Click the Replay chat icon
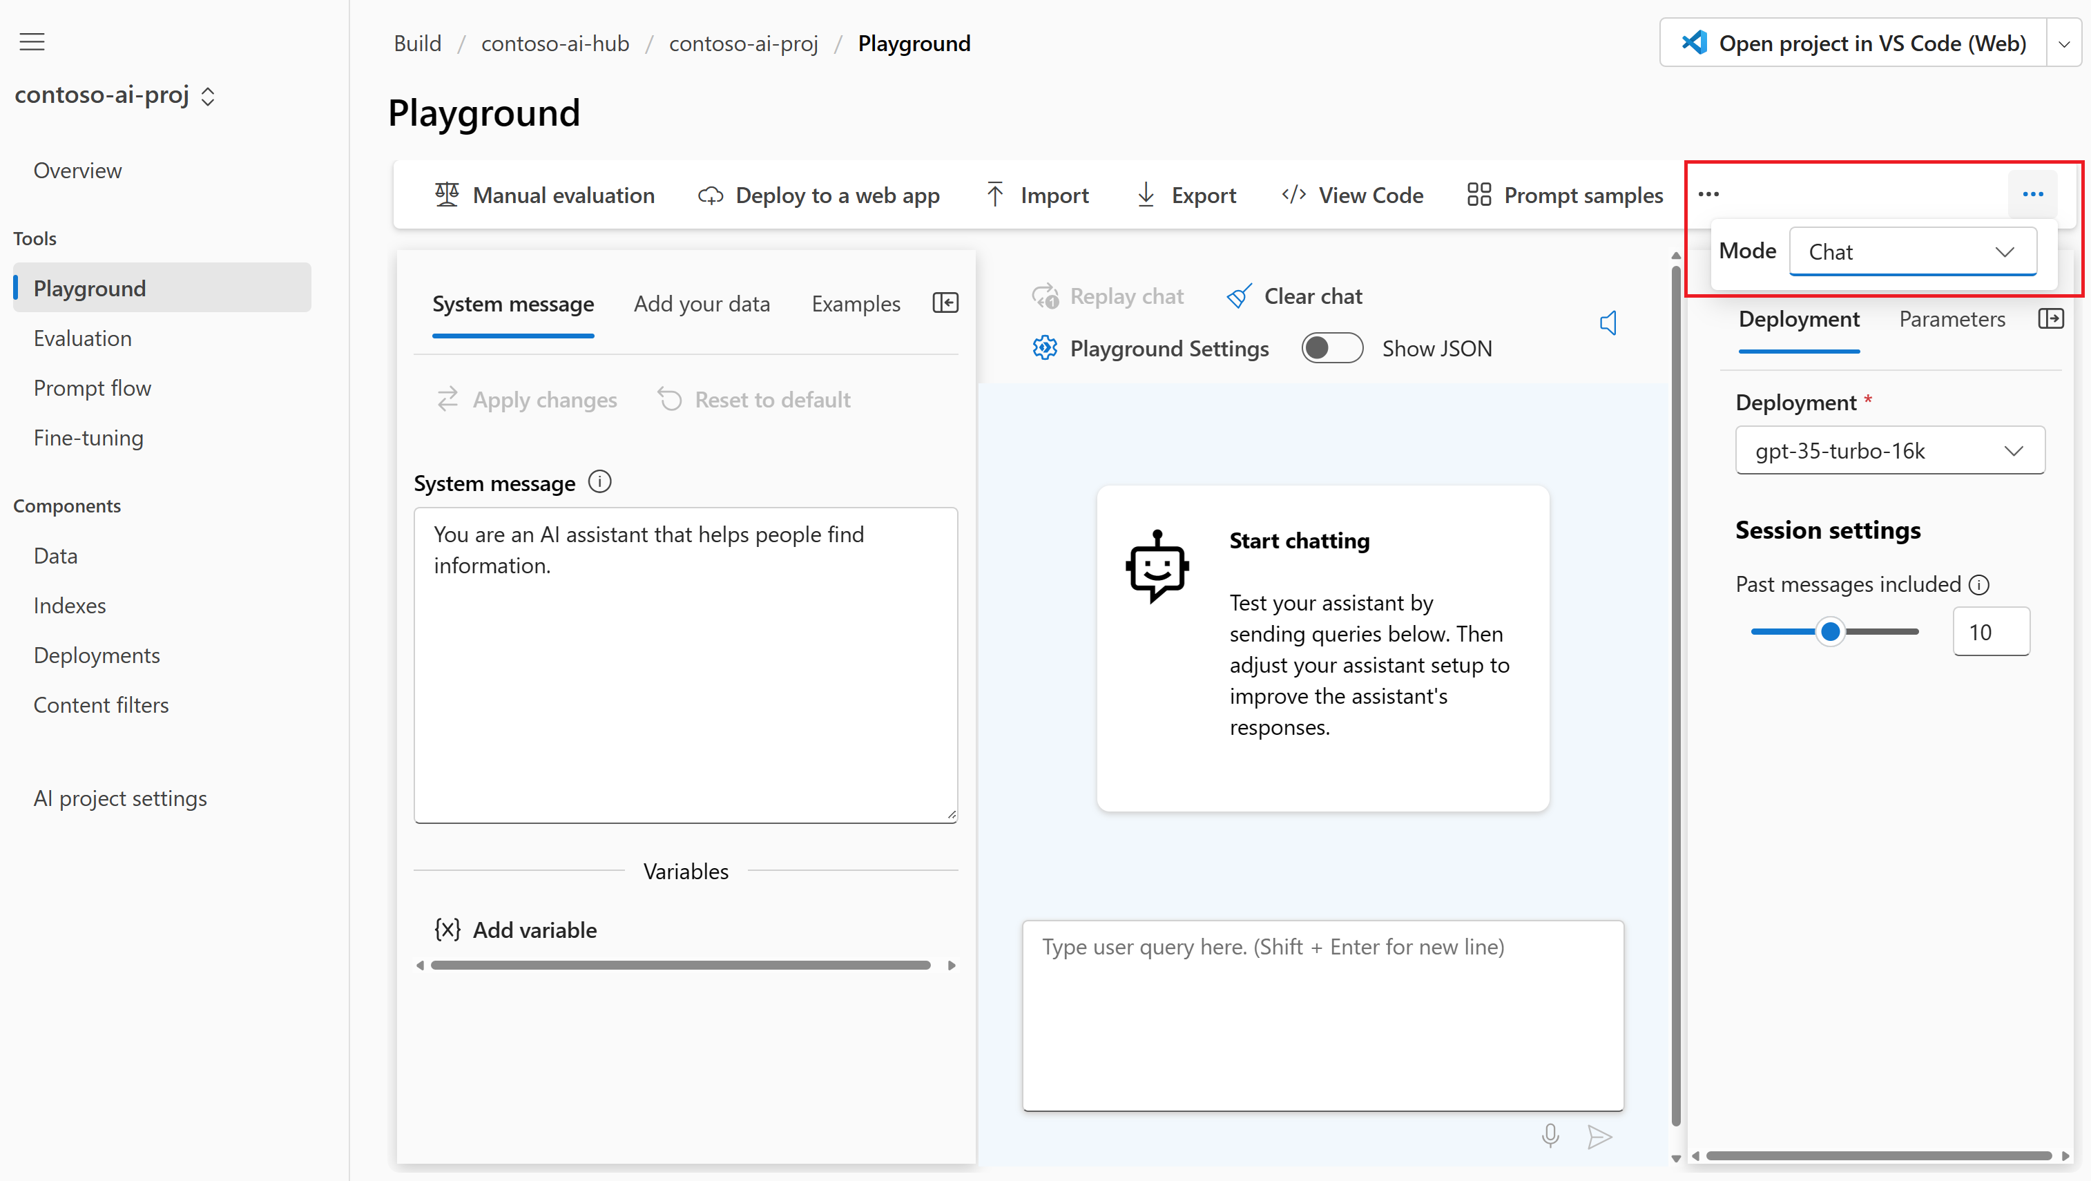 1045,296
